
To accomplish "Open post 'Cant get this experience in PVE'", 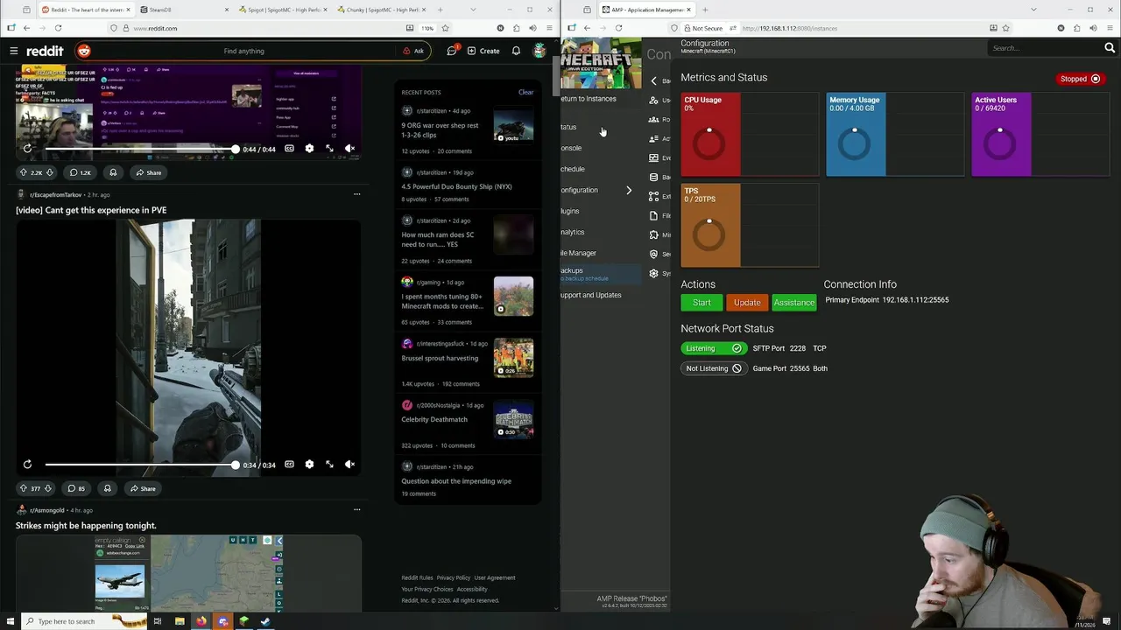I will (91, 210).
